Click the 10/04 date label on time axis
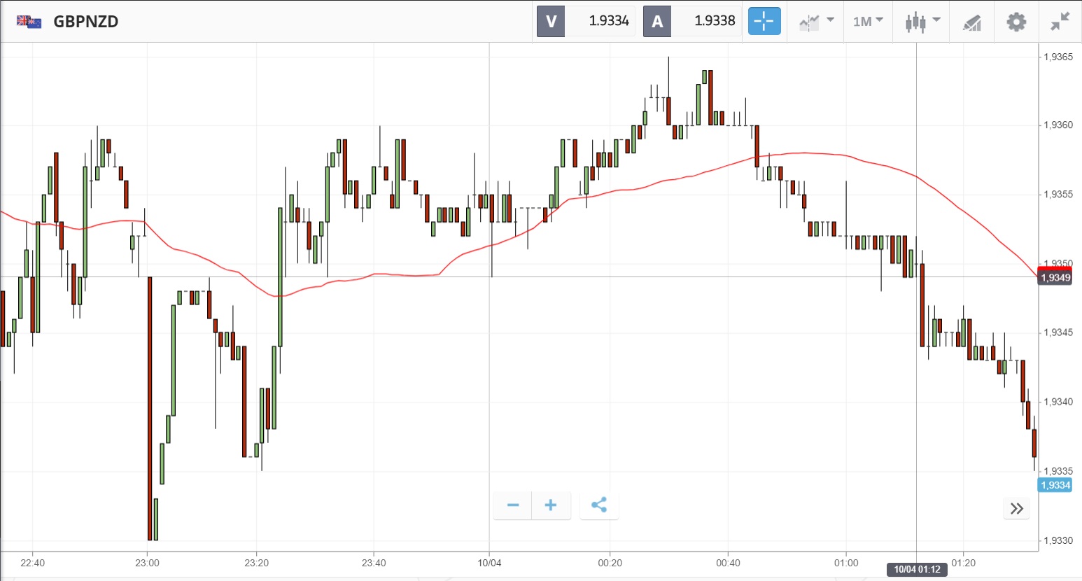Image resolution: width=1082 pixels, height=581 pixels. tap(489, 563)
